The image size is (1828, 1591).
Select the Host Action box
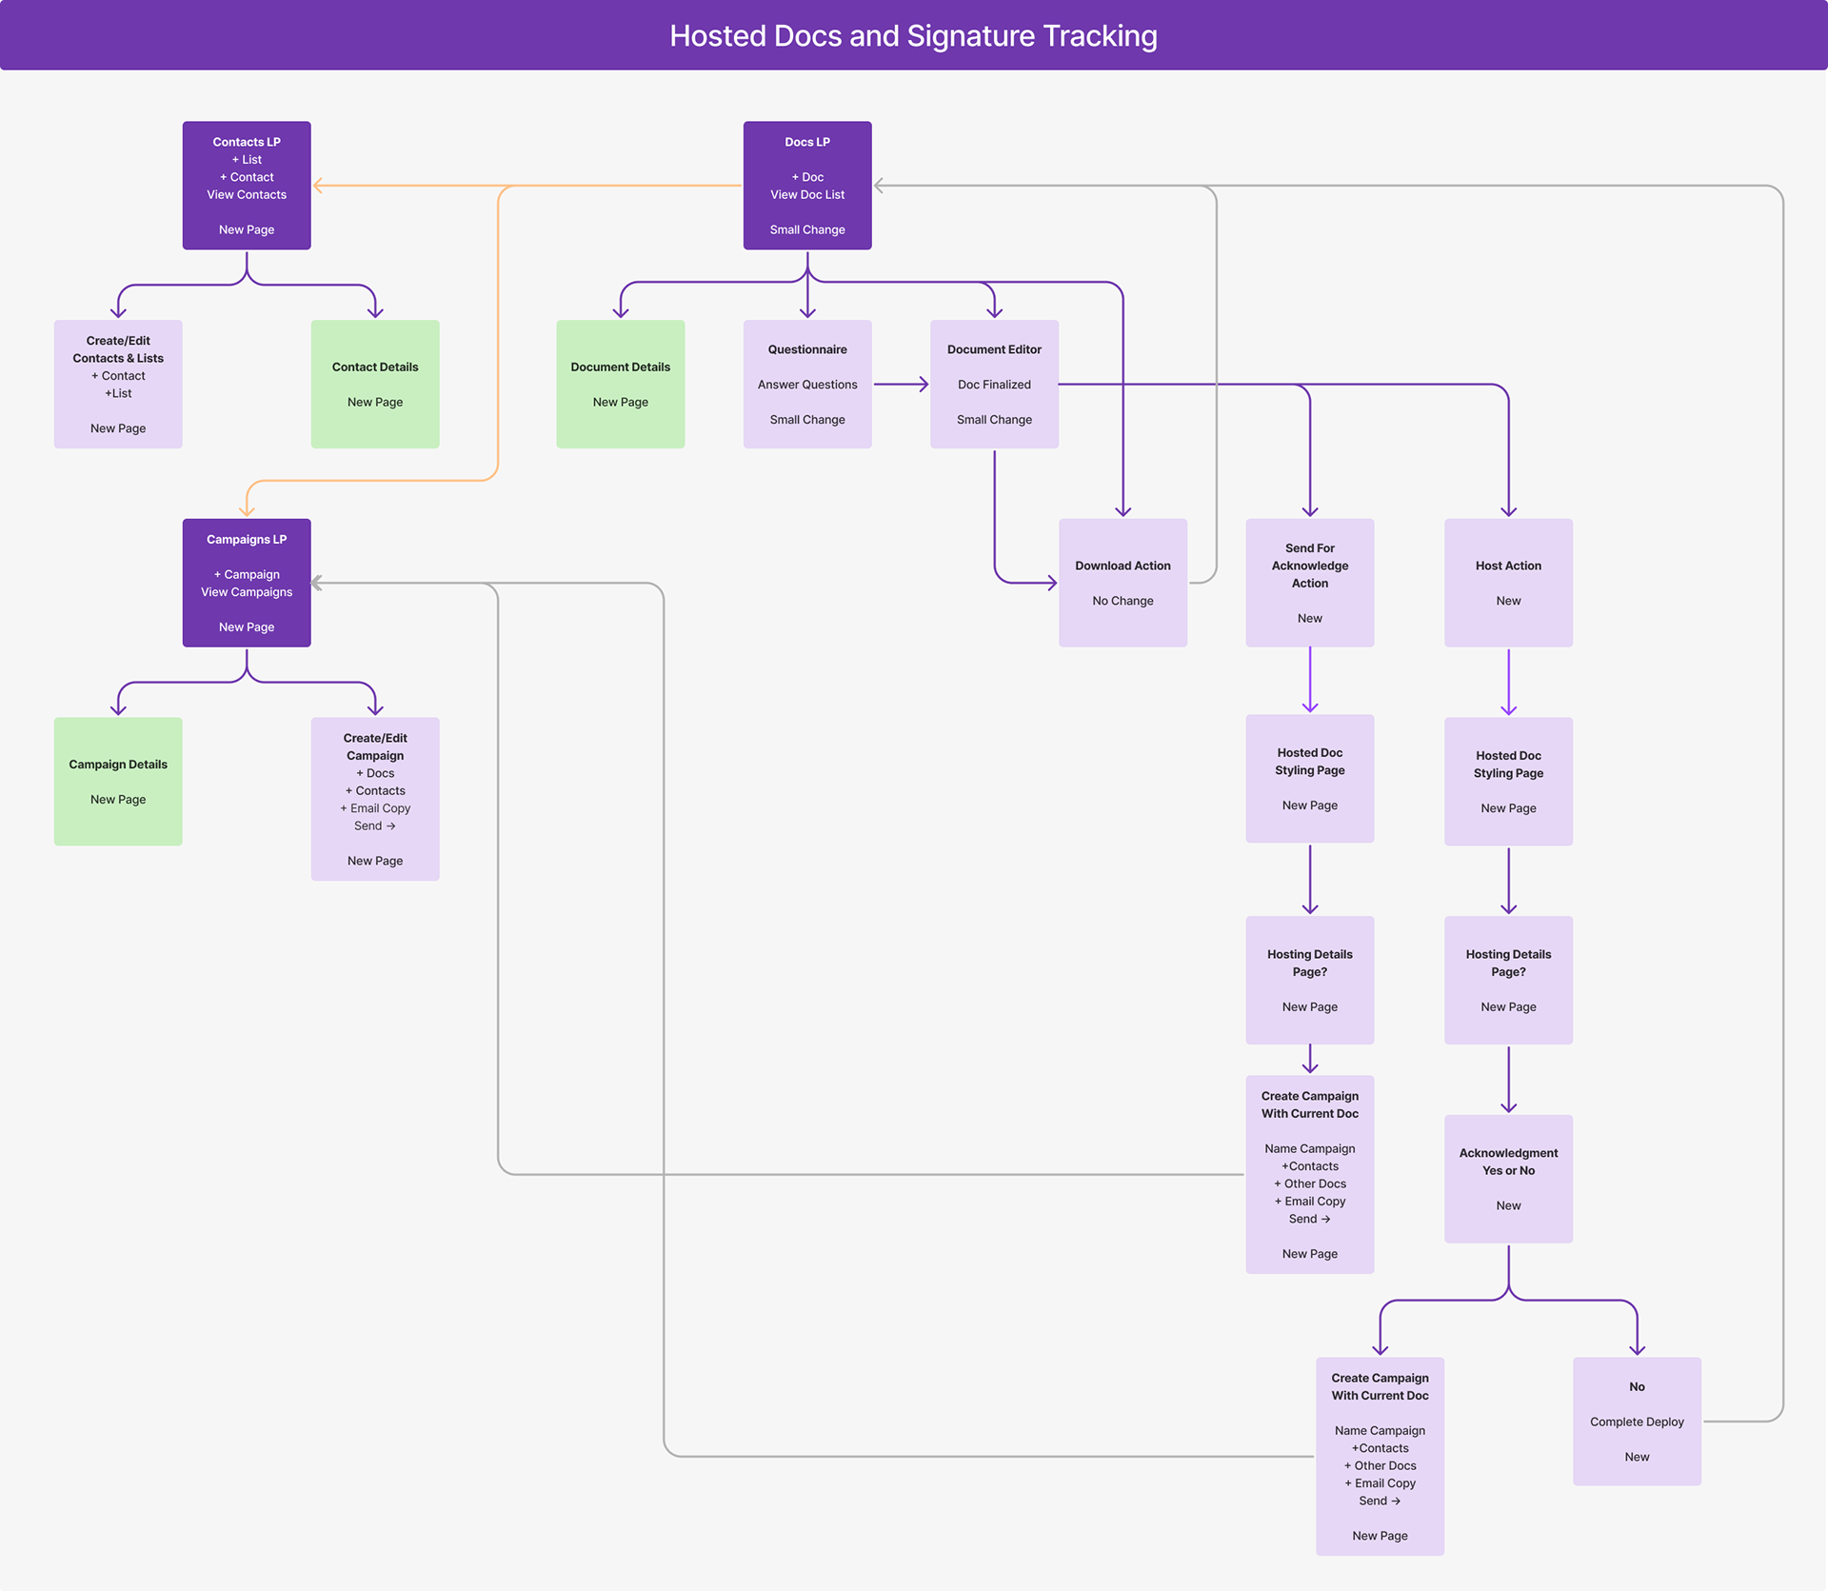1508,583
